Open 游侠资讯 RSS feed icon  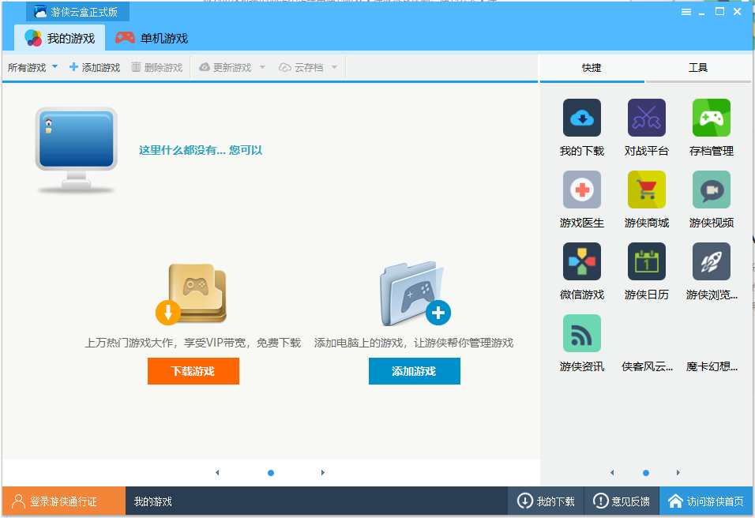coord(582,333)
